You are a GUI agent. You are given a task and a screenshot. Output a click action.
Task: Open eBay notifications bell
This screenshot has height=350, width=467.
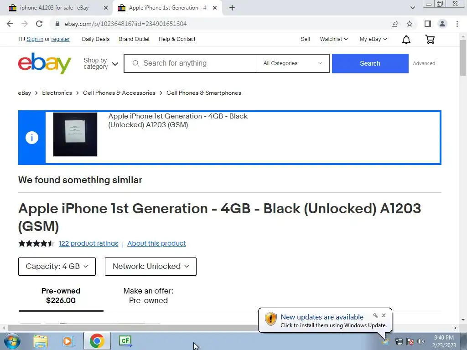click(x=406, y=39)
